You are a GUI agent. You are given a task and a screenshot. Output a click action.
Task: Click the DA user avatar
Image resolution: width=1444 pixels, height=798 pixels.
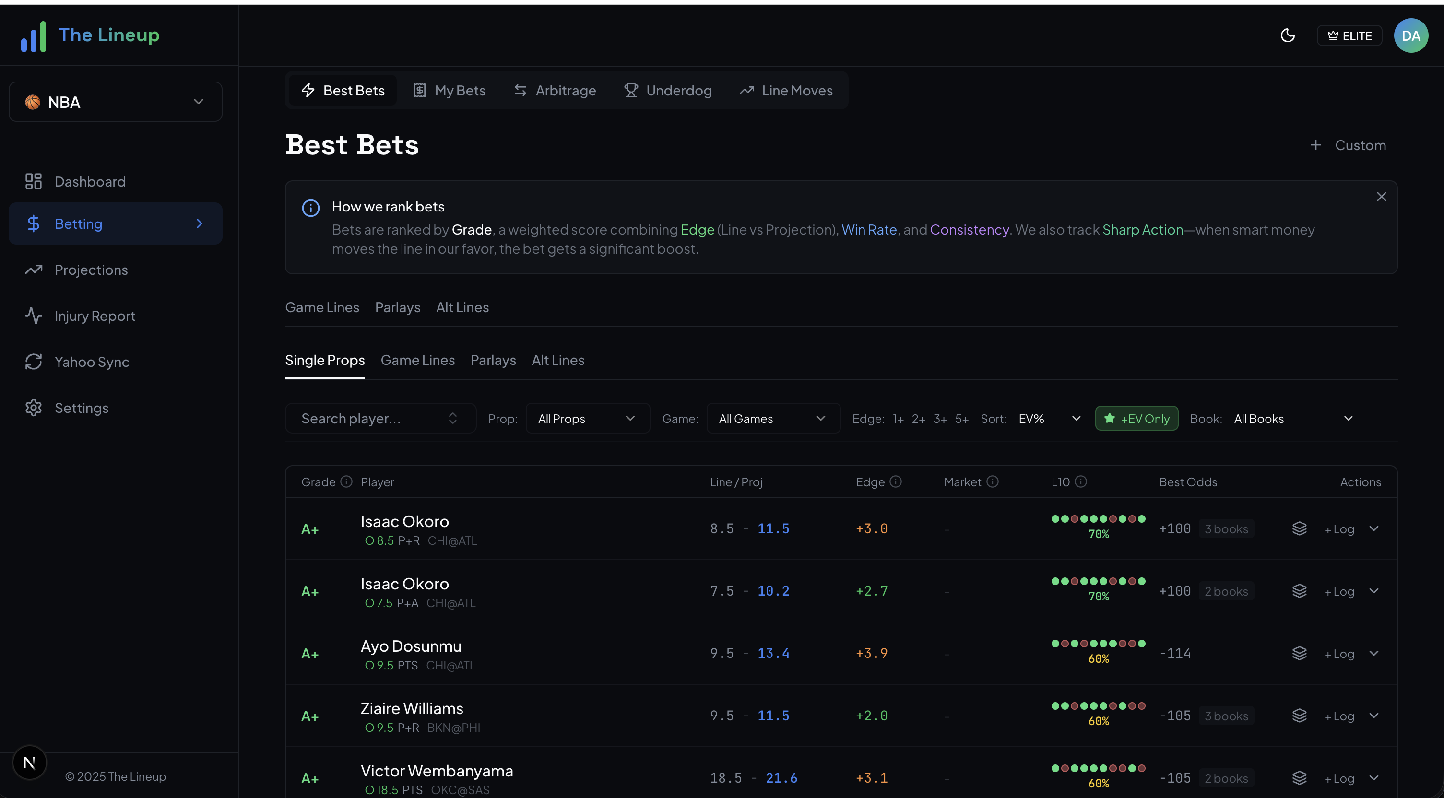point(1410,35)
